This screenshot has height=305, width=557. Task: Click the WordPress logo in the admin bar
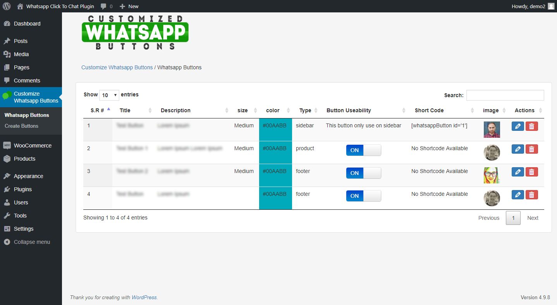7,6
